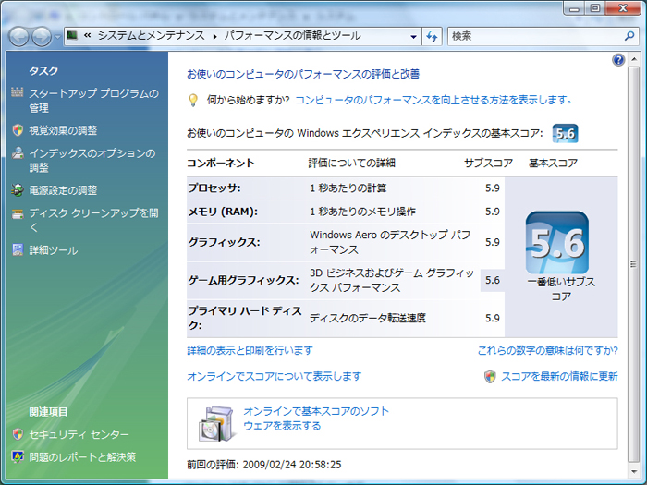Select パフォーマンスの情報とツール breadcrumb
This screenshot has width=647, height=485.
(293, 36)
